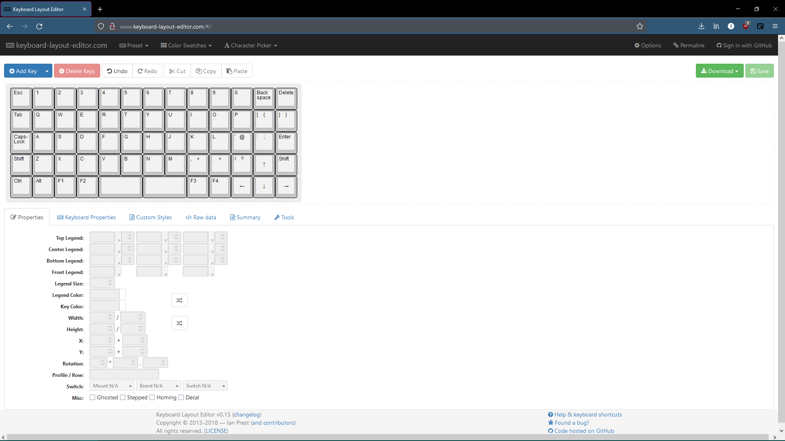Expand the Color Swatches menu
Image resolution: width=785 pixels, height=441 pixels.
pyautogui.click(x=186, y=46)
